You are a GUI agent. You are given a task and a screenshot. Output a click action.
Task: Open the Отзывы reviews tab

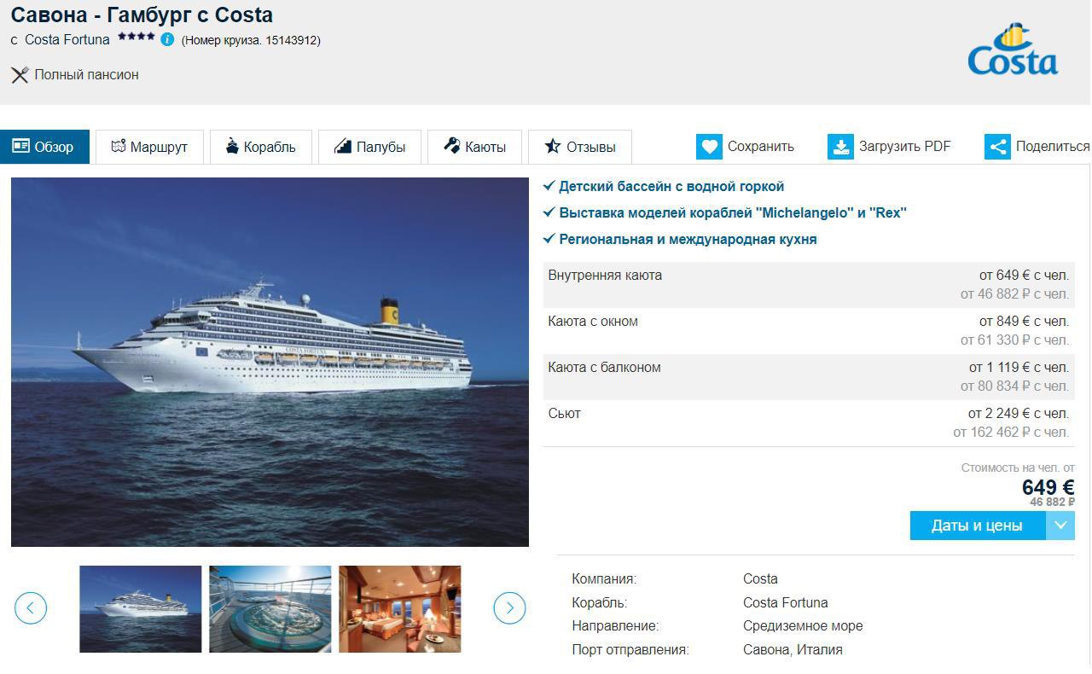pos(579,147)
